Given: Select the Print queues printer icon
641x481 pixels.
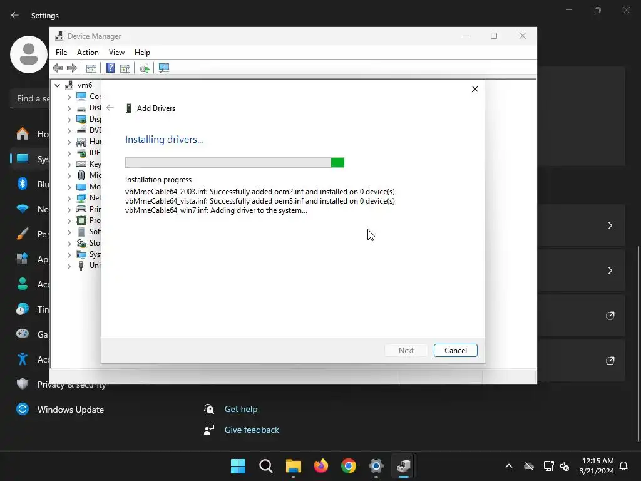Looking at the screenshot, I should pyautogui.click(x=81, y=209).
